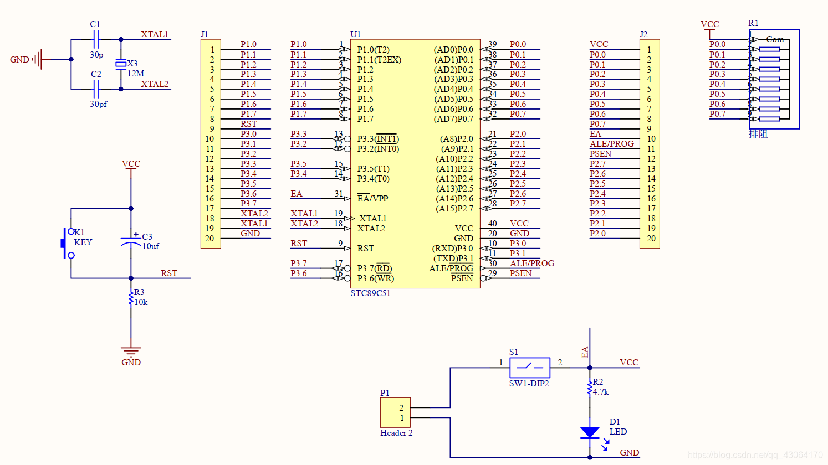Click the P1.0(T2) pin name in U1
This screenshot has width=828, height=465.
coord(374,50)
